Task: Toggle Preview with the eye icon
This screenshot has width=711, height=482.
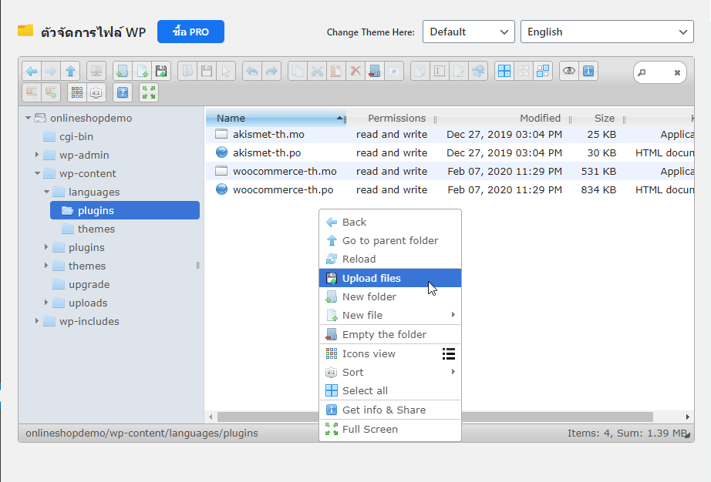Action: (569, 71)
